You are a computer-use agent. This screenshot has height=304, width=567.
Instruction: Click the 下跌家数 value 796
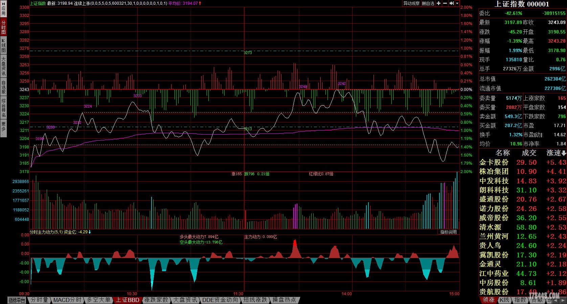(562, 116)
